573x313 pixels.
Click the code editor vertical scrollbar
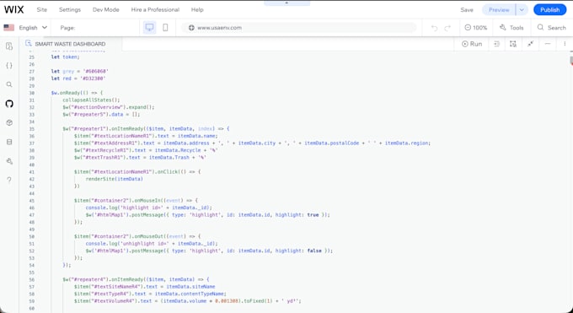(570, 61)
